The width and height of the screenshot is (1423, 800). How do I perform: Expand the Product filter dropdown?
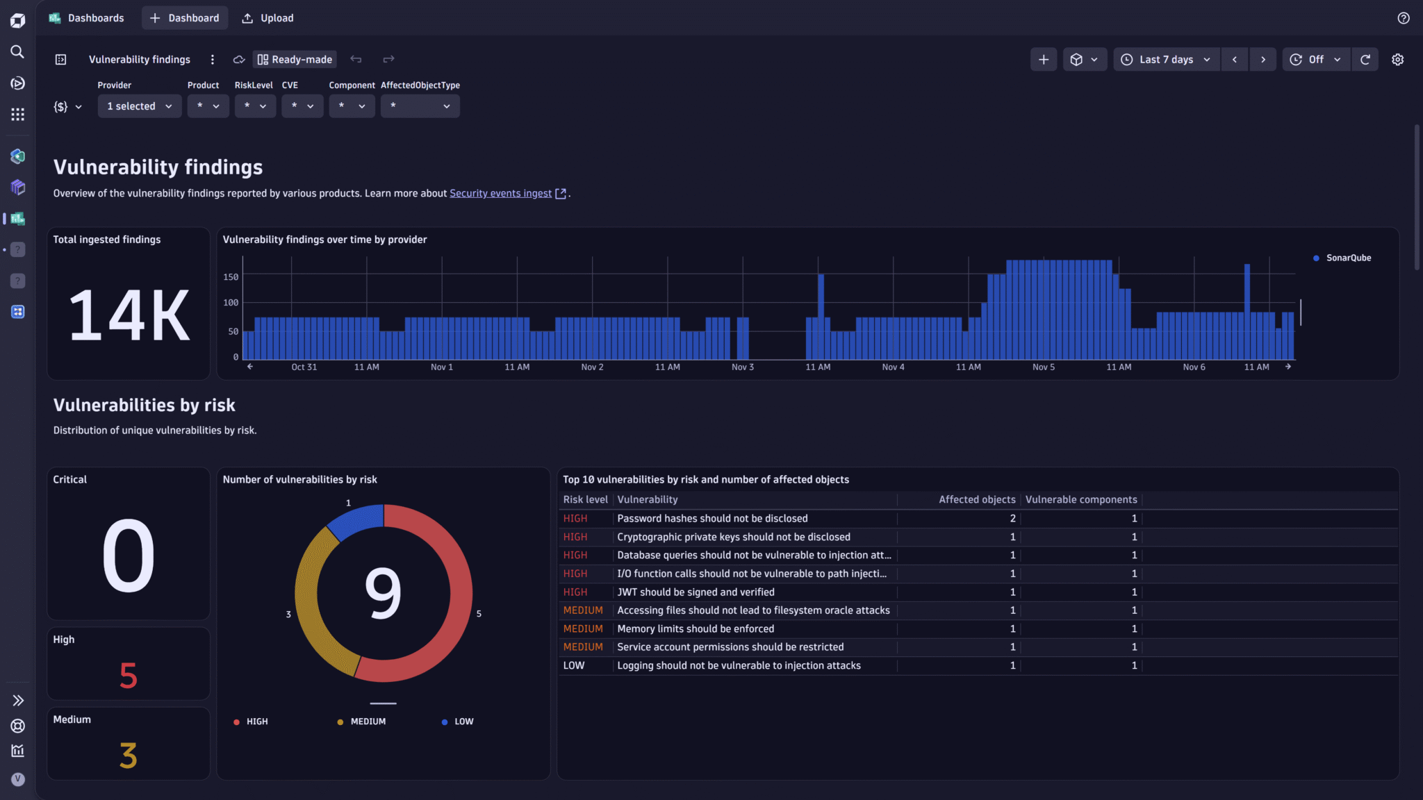pos(208,106)
